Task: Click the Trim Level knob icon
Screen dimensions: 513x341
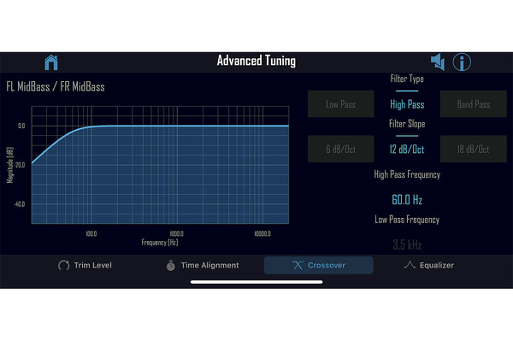Action: [x=63, y=265]
